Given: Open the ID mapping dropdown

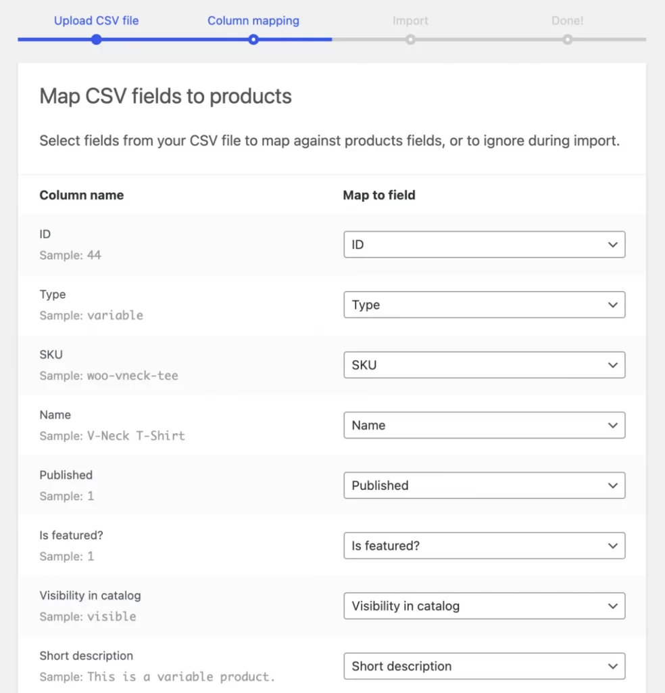Looking at the screenshot, I should click(484, 244).
